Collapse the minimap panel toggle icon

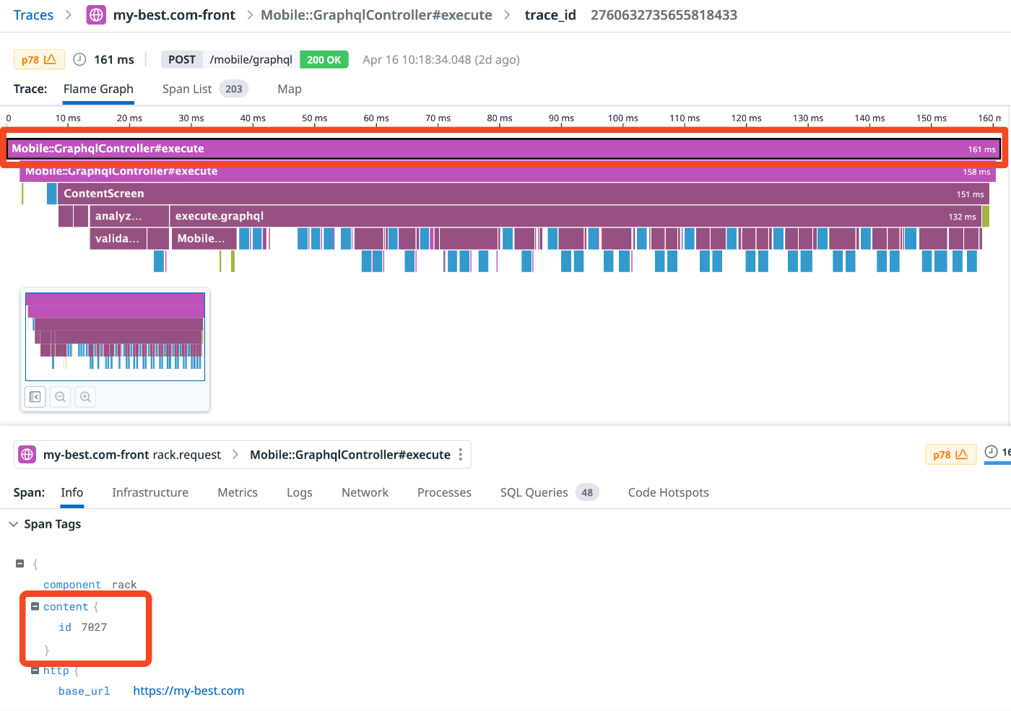pos(35,397)
